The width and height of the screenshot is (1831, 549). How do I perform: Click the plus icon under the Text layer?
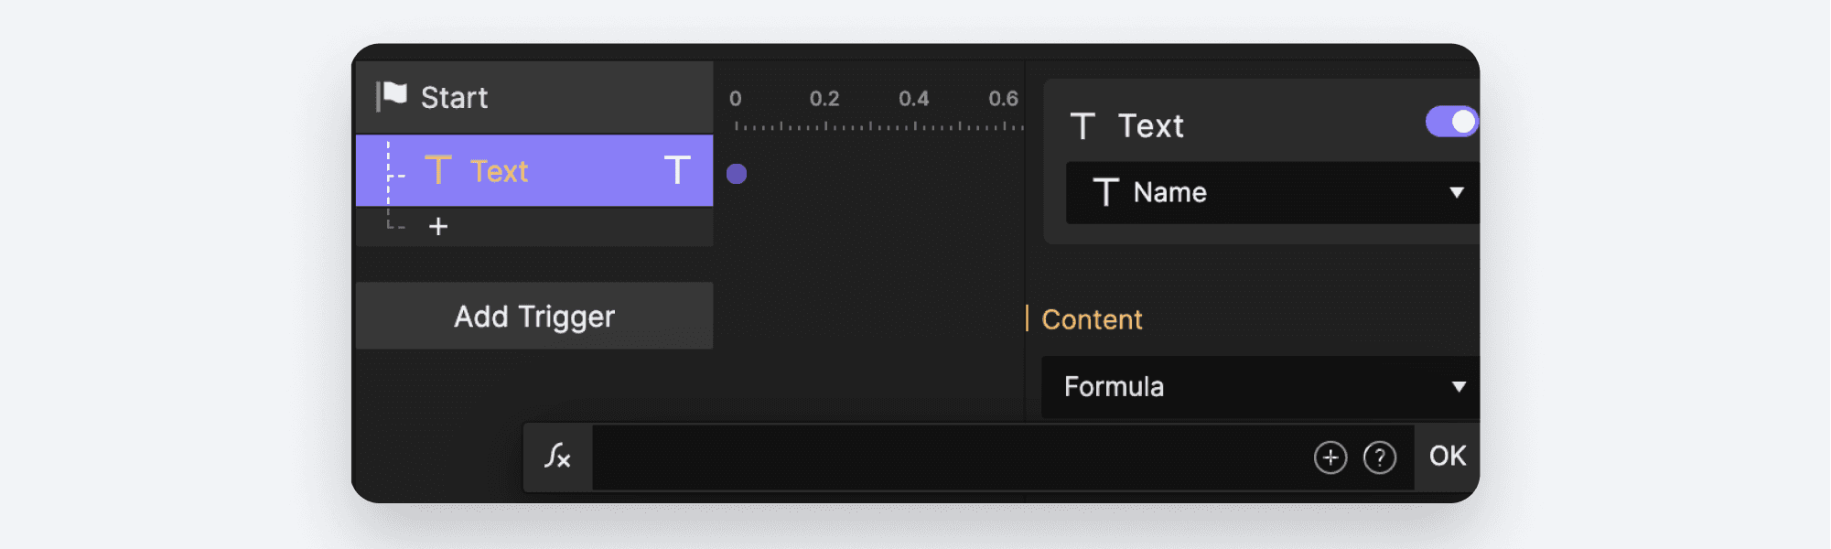[x=439, y=226]
